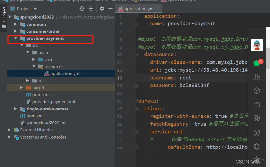Viewport: 270px width, 167px height.
Task: Open the Project panel settings gear
Action: pos(102,9)
